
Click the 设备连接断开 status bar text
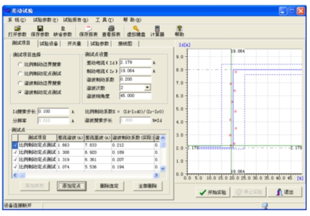click(x=18, y=206)
